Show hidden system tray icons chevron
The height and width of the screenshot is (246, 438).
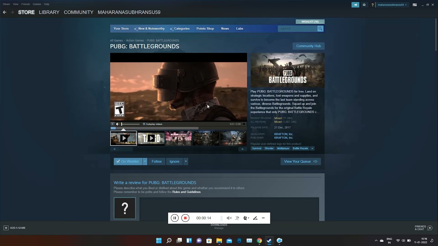[376, 241]
